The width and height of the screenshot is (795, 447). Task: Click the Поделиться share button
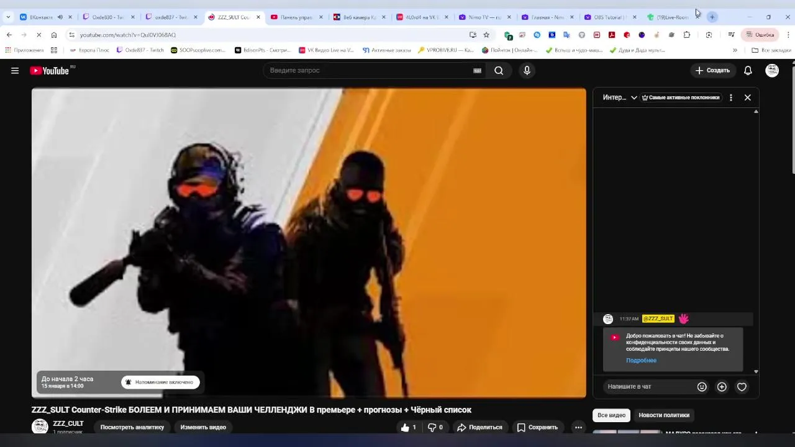(x=479, y=427)
